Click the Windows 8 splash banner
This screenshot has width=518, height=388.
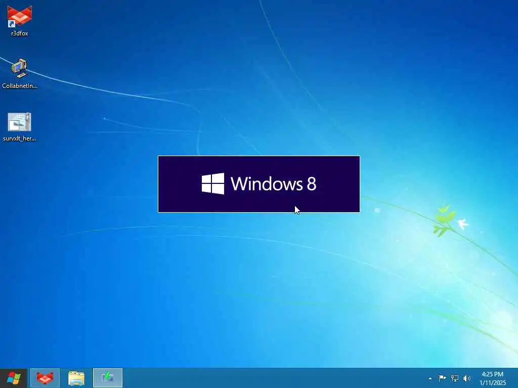pyautogui.click(x=259, y=184)
